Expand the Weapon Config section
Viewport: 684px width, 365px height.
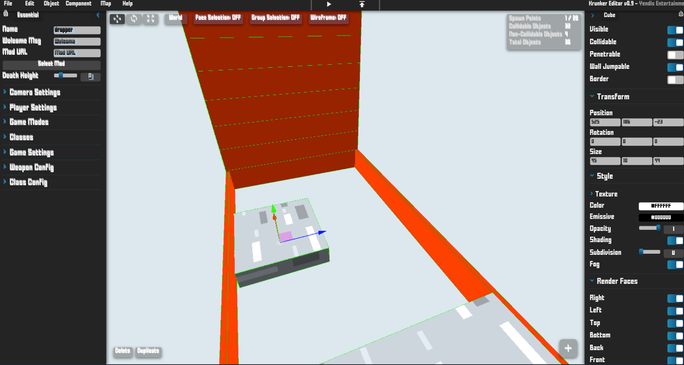(x=31, y=167)
